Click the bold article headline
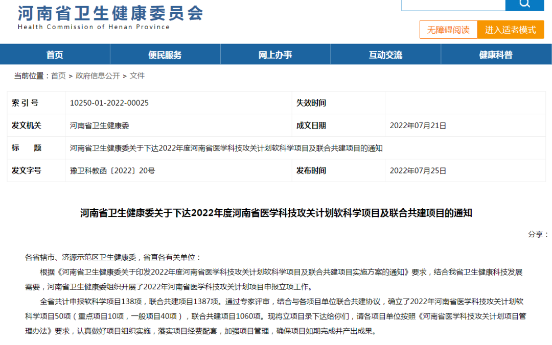This screenshot has height=345, width=552. coord(276,213)
